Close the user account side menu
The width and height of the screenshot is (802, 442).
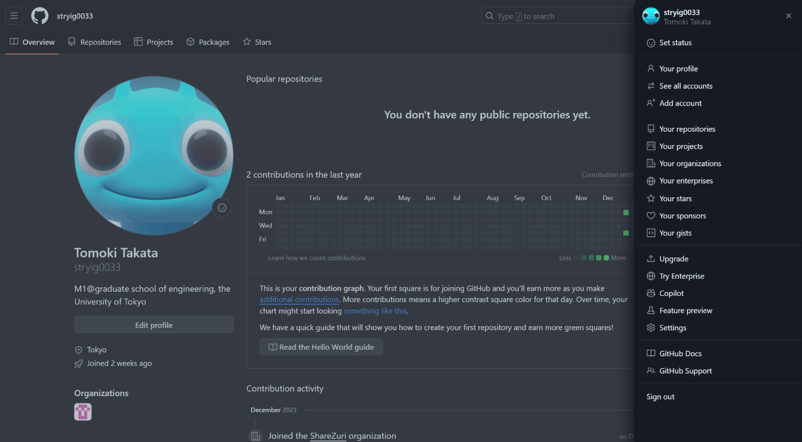(789, 16)
